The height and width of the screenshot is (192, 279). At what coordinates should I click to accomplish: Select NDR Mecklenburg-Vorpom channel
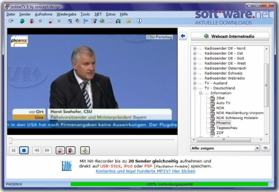(x=240, y=113)
